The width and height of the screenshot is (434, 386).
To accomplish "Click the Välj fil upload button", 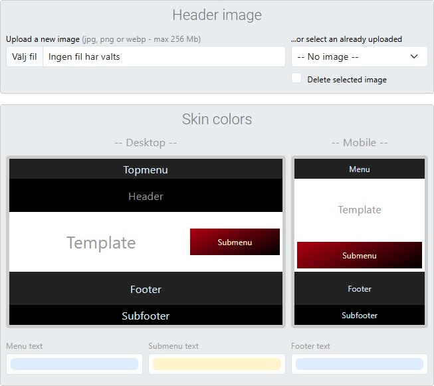I will click(25, 56).
